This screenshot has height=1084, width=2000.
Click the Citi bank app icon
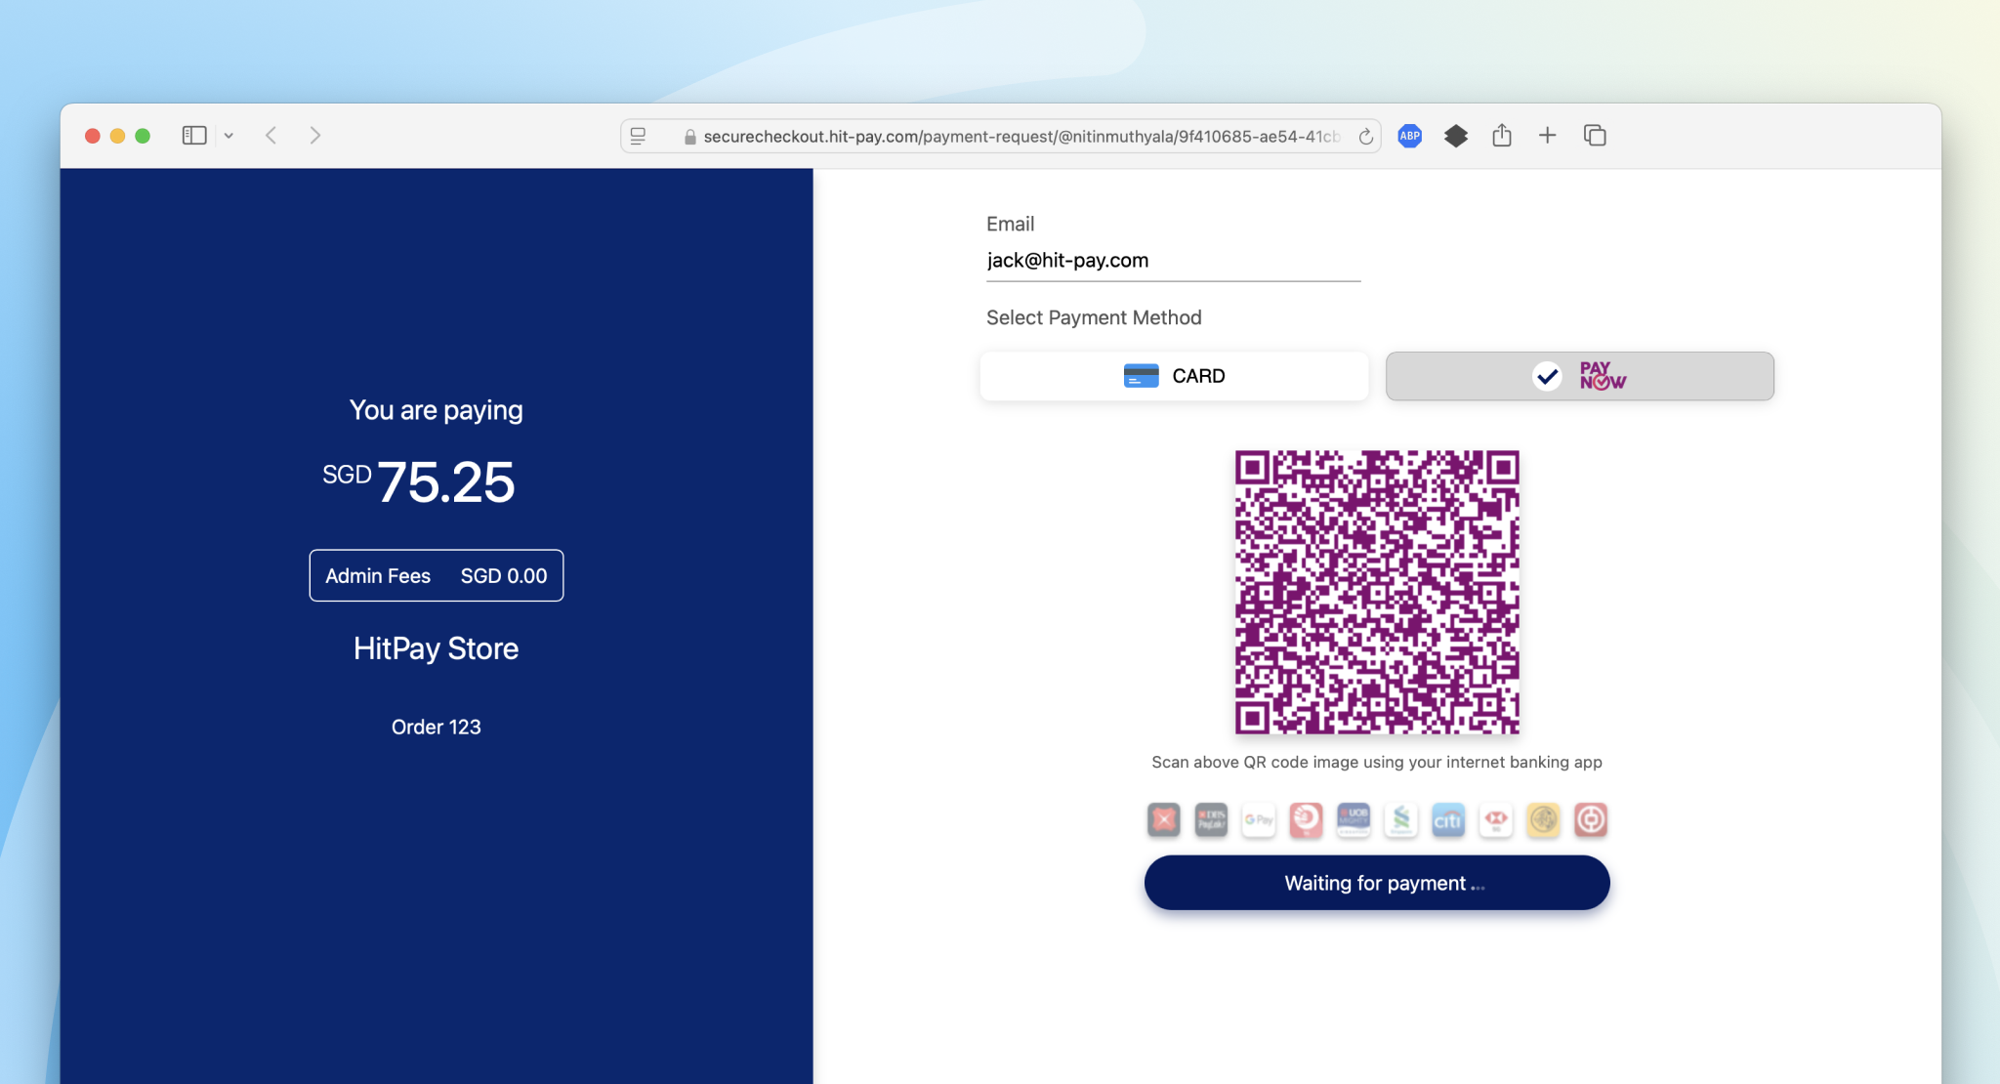click(1448, 820)
